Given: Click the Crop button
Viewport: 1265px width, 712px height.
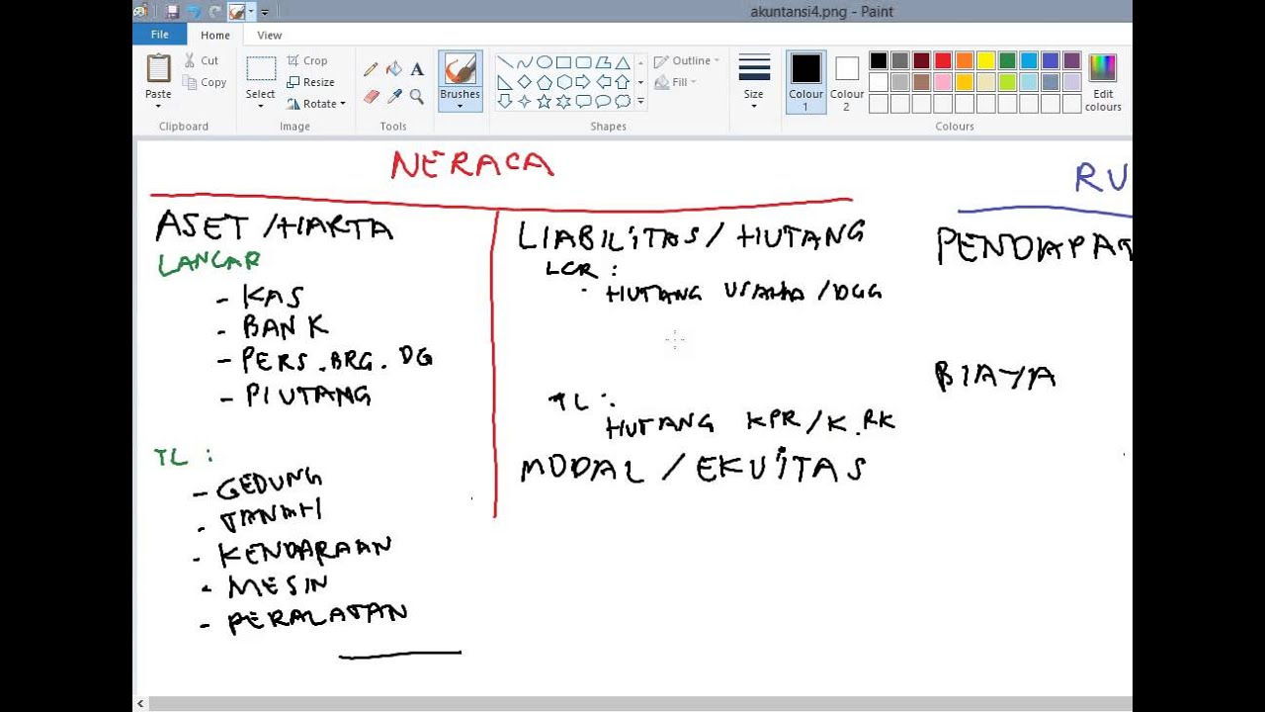Looking at the screenshot, I should (307, 60).
